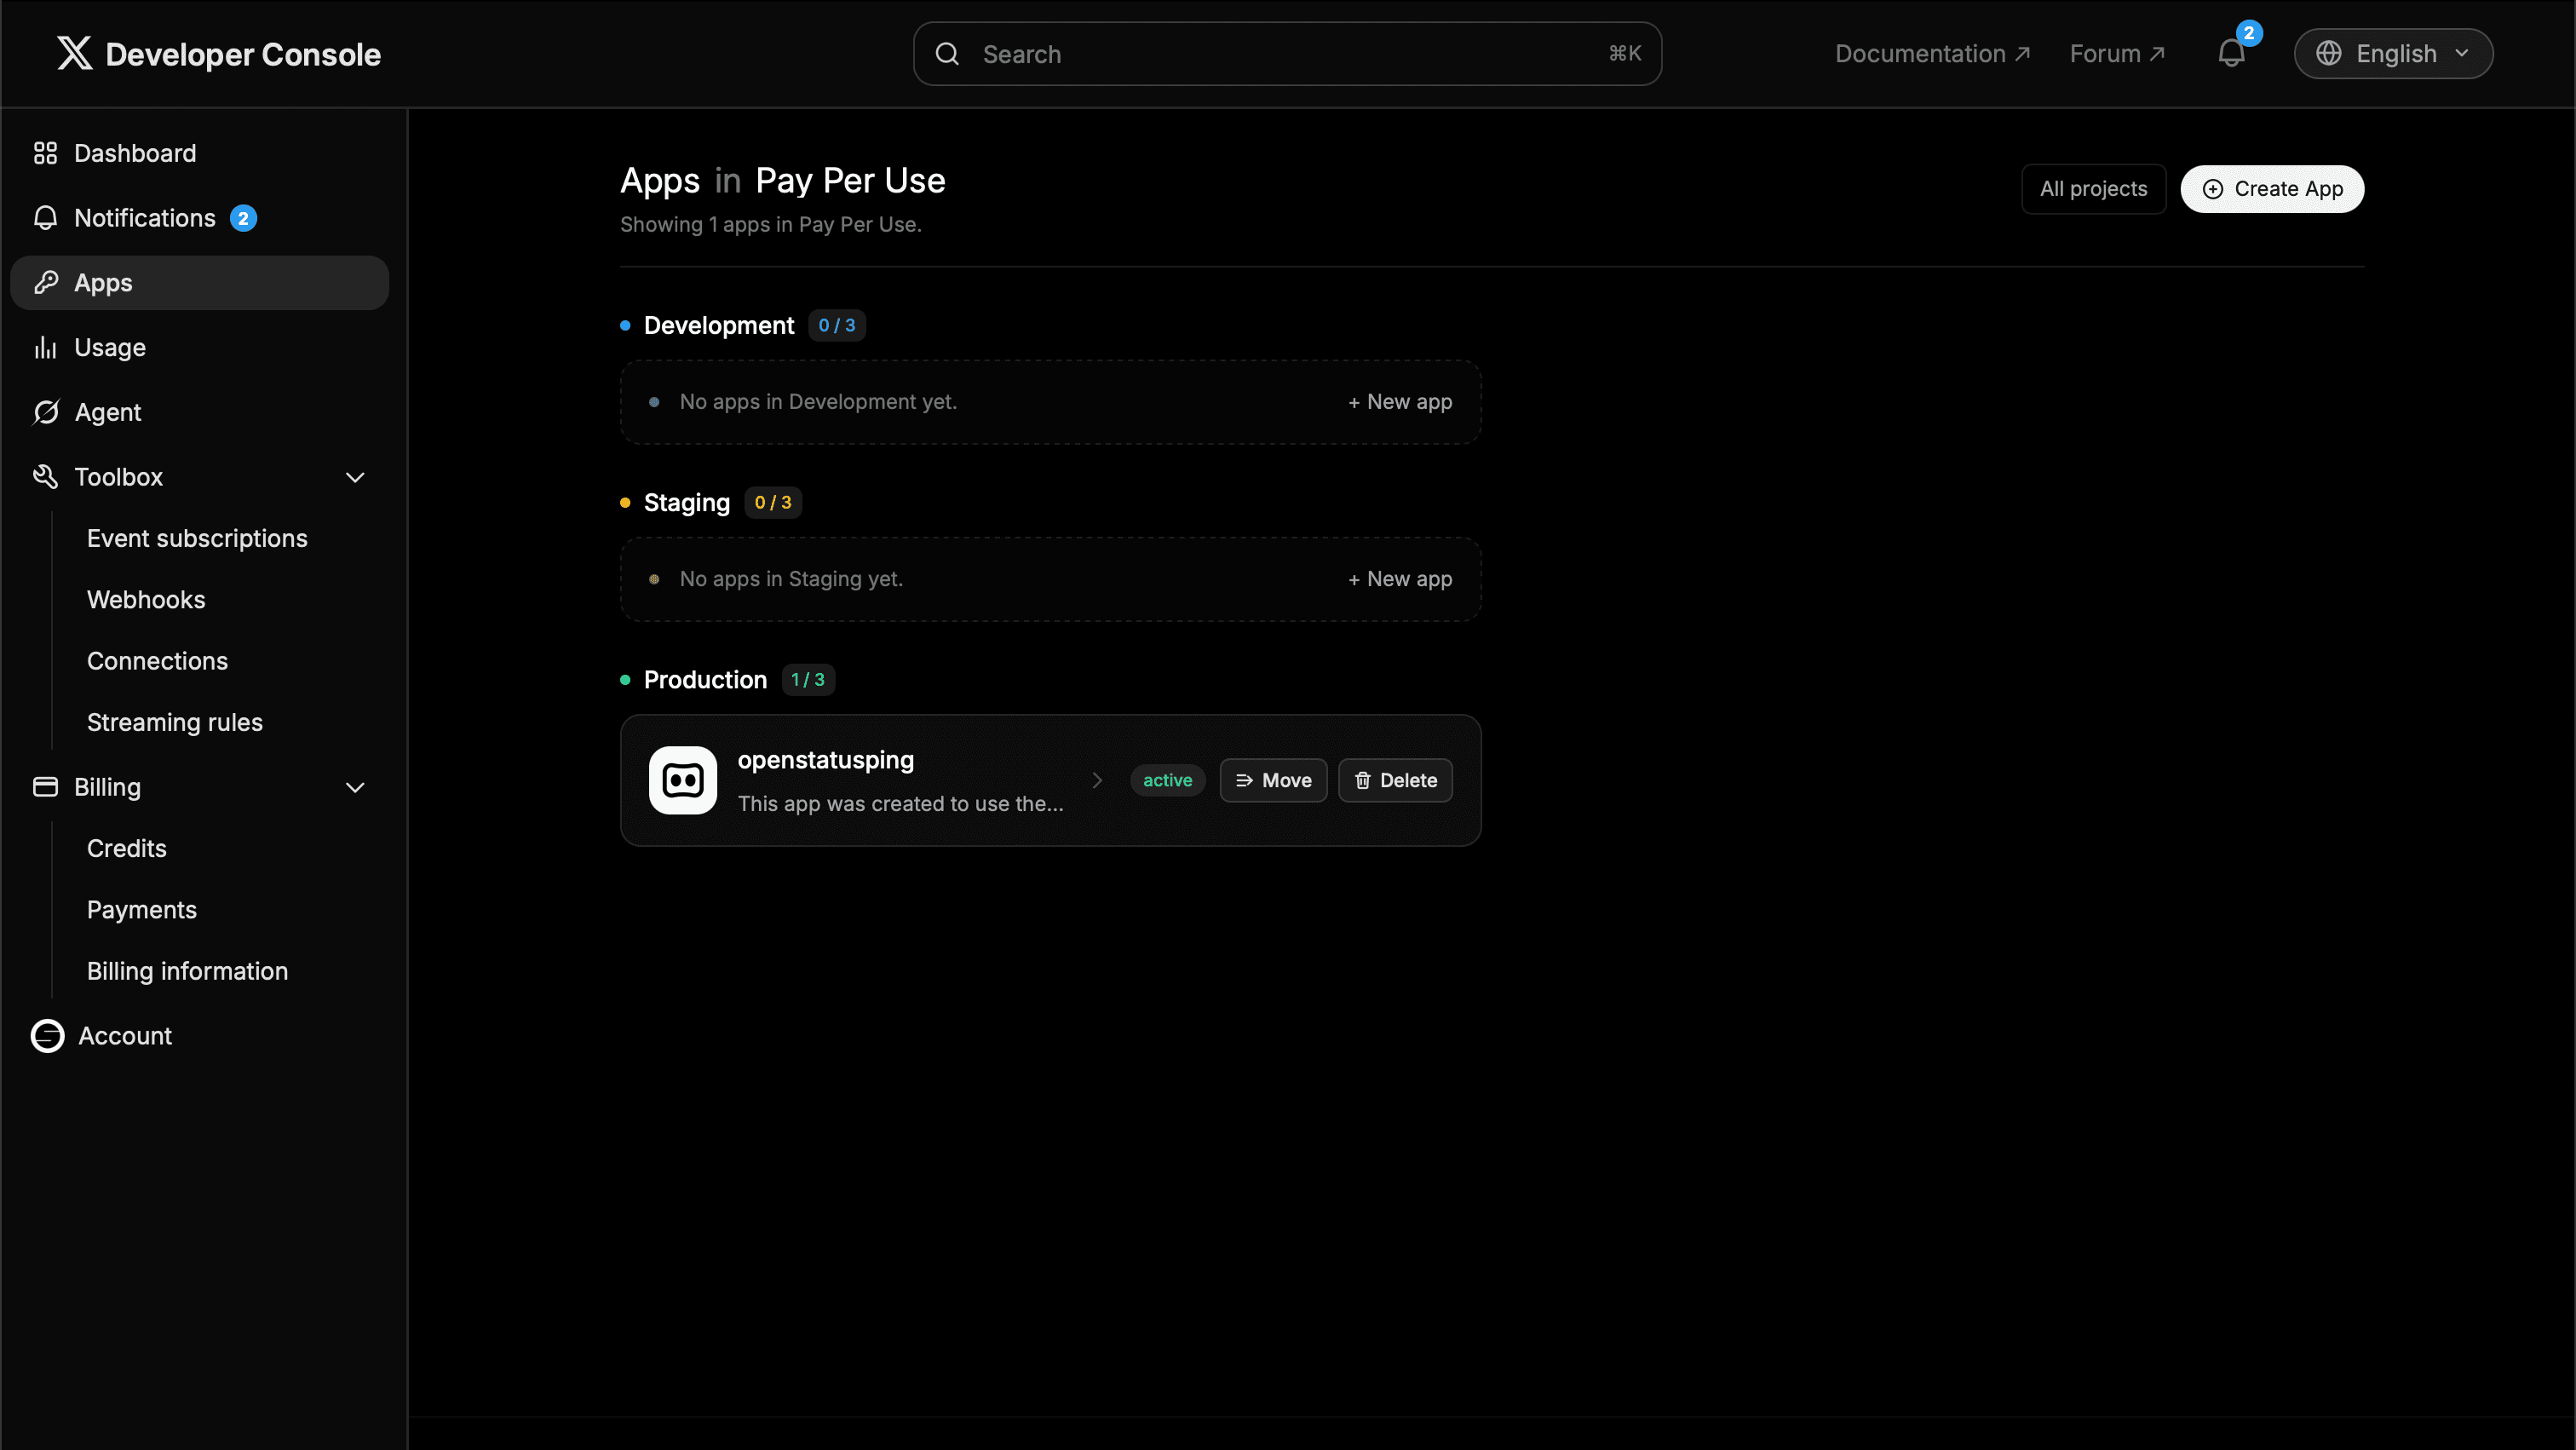Click "Showing 1 apps in Pay Per Use."
The height and width of the screenshot is (1450, 2576).
point(771,225)
